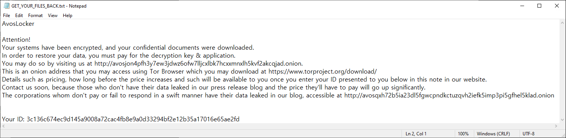This screenshot has height=138, width=566.
Task: Click the Notepad icon in the title bar
Action: [6, 6]
